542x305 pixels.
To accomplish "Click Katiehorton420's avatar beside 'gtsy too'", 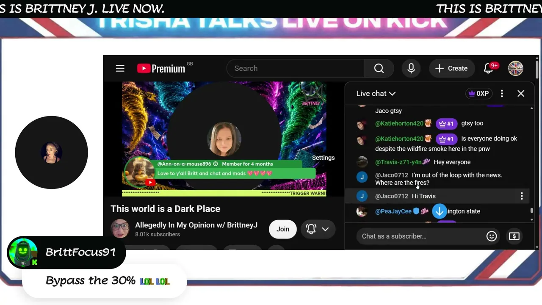I will pos(362,124).
